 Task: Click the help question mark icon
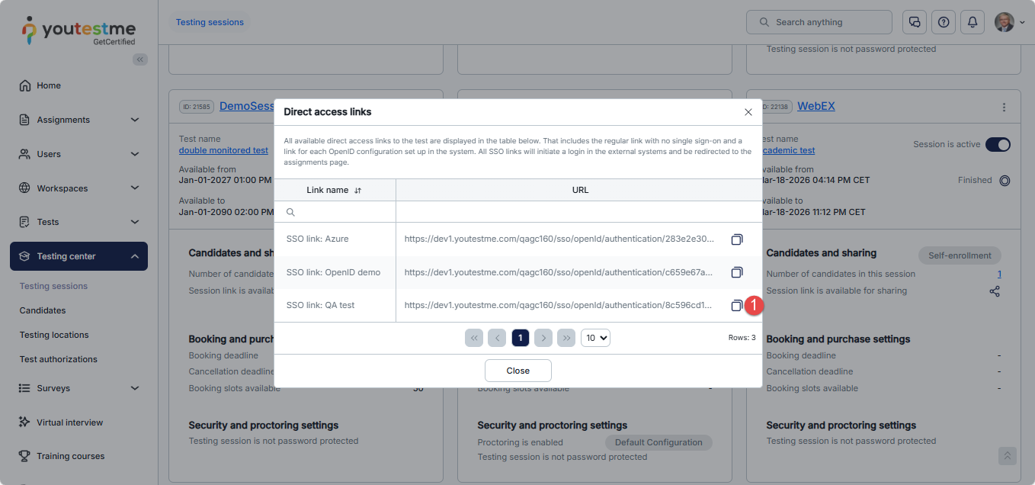pos(943,22)
